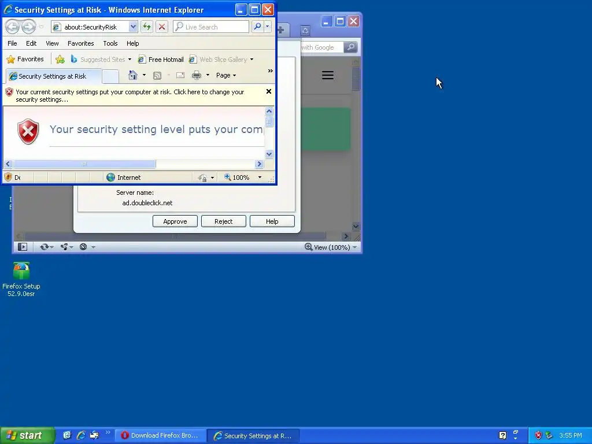Image resolution: width=592 pixels, height=444 pixels.
Task: Click Opera's Google search magnifier button
Action: tap(351, 47)
